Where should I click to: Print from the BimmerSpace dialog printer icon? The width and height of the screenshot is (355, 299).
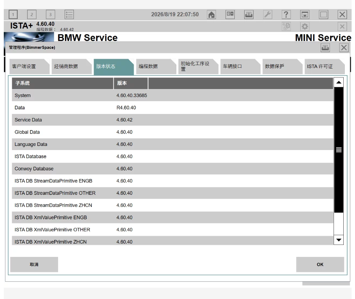pos(325,48)
